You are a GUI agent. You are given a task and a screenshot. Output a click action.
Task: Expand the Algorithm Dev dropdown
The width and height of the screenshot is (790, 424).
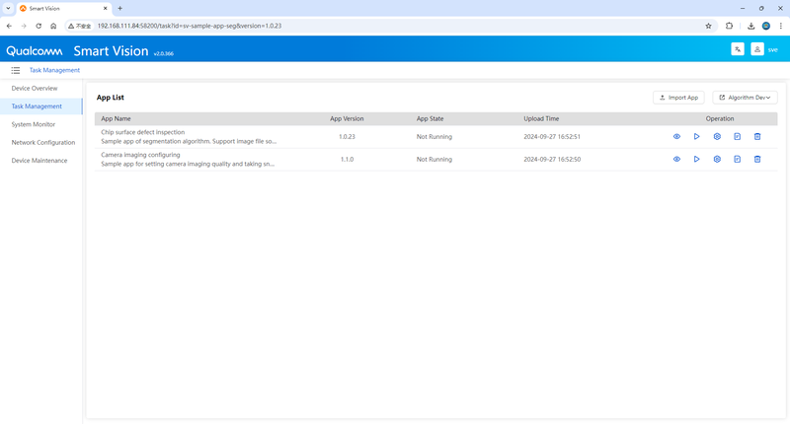point(745,98)
